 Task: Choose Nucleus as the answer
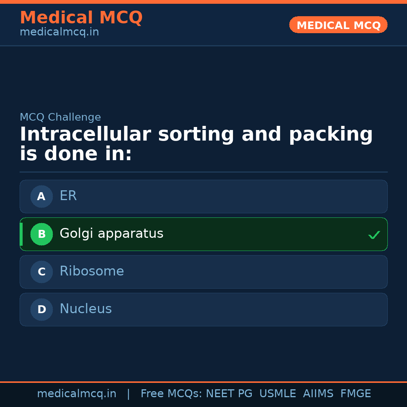tap(203, 309)
